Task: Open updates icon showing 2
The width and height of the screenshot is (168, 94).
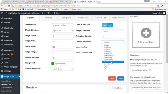Action: coord(43,13)
